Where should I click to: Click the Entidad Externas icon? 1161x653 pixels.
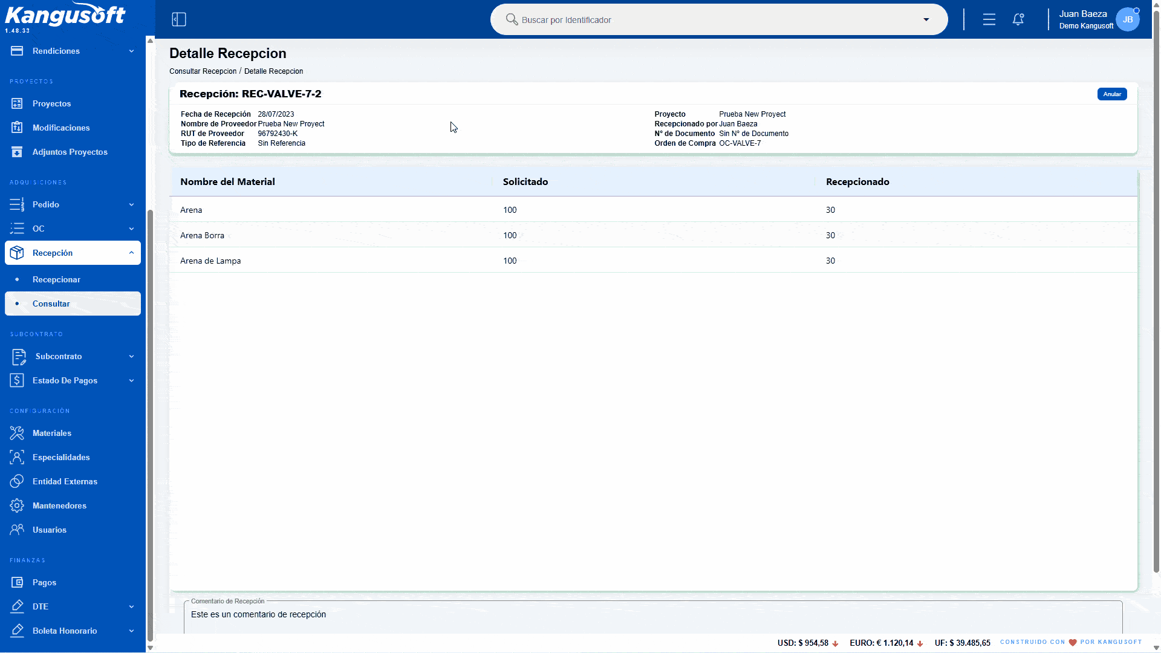coord(17,481)
